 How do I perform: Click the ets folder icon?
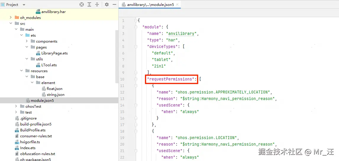click(28, 35)
